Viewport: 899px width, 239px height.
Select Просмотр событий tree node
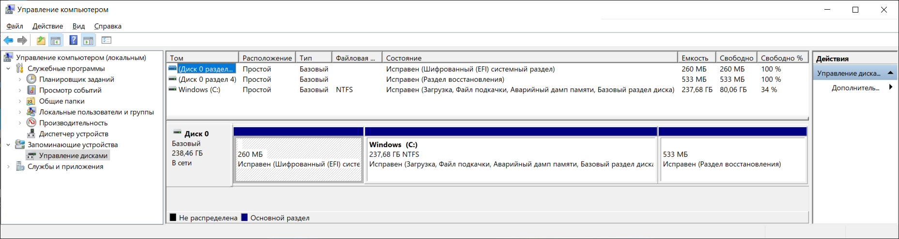pyautogui.click(x=70, y=90)
